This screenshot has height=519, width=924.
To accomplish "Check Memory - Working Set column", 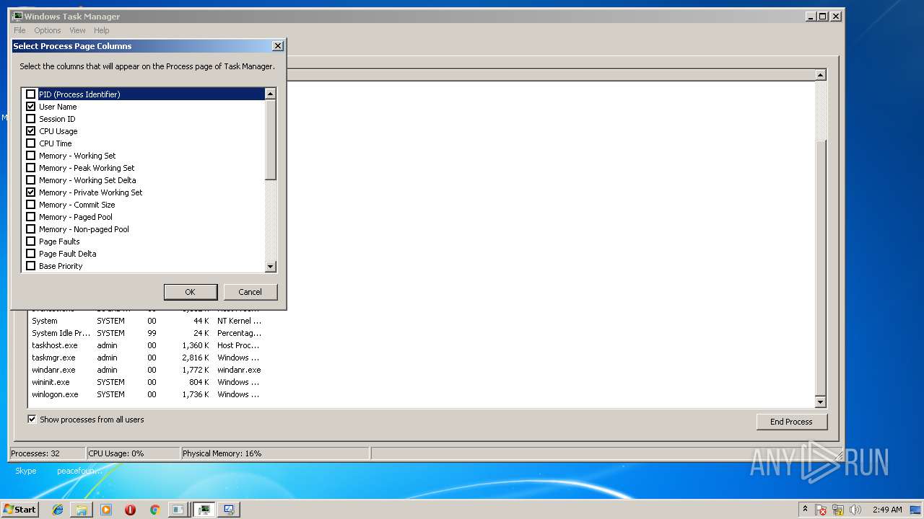I will (31, 156).
